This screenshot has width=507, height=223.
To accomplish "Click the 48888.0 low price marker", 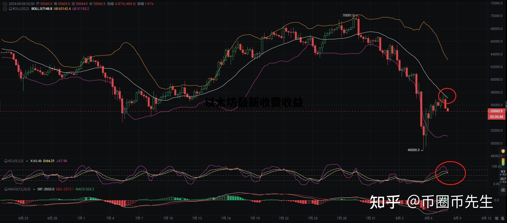I will (414, 150).
